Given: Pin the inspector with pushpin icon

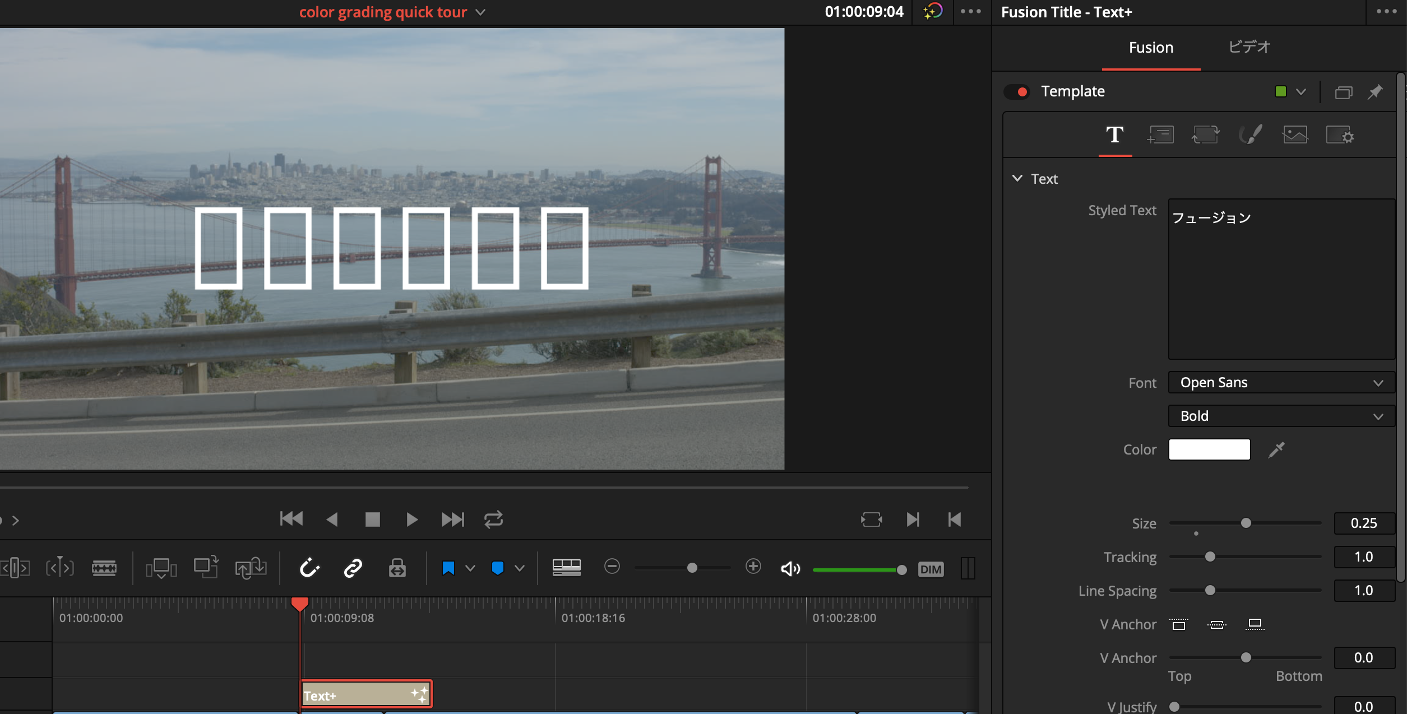Looking at the screenshot, I should tap(1375, 92).
